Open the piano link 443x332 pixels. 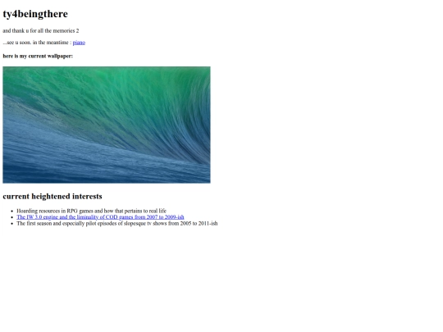79,43
